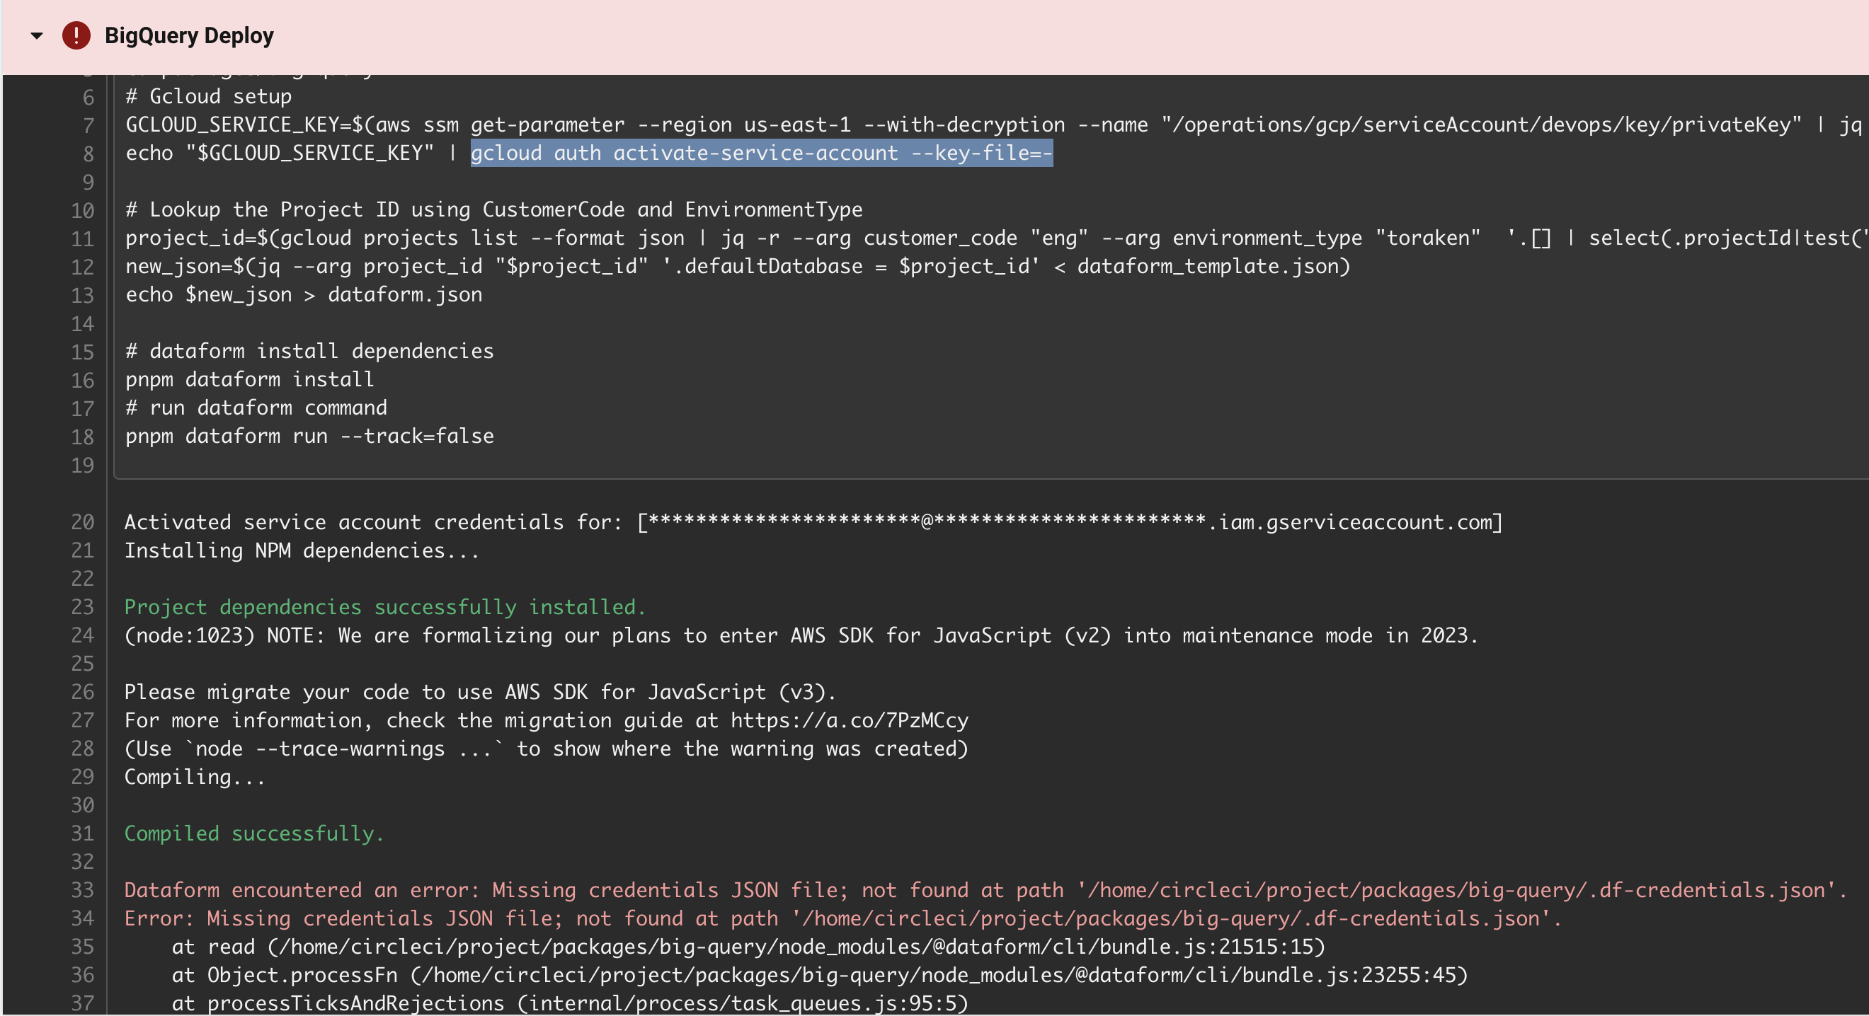Click the '# Lookup the Project ID' comment
This screenshot has width=1869, height=1016.
click(x=494, y=209)
